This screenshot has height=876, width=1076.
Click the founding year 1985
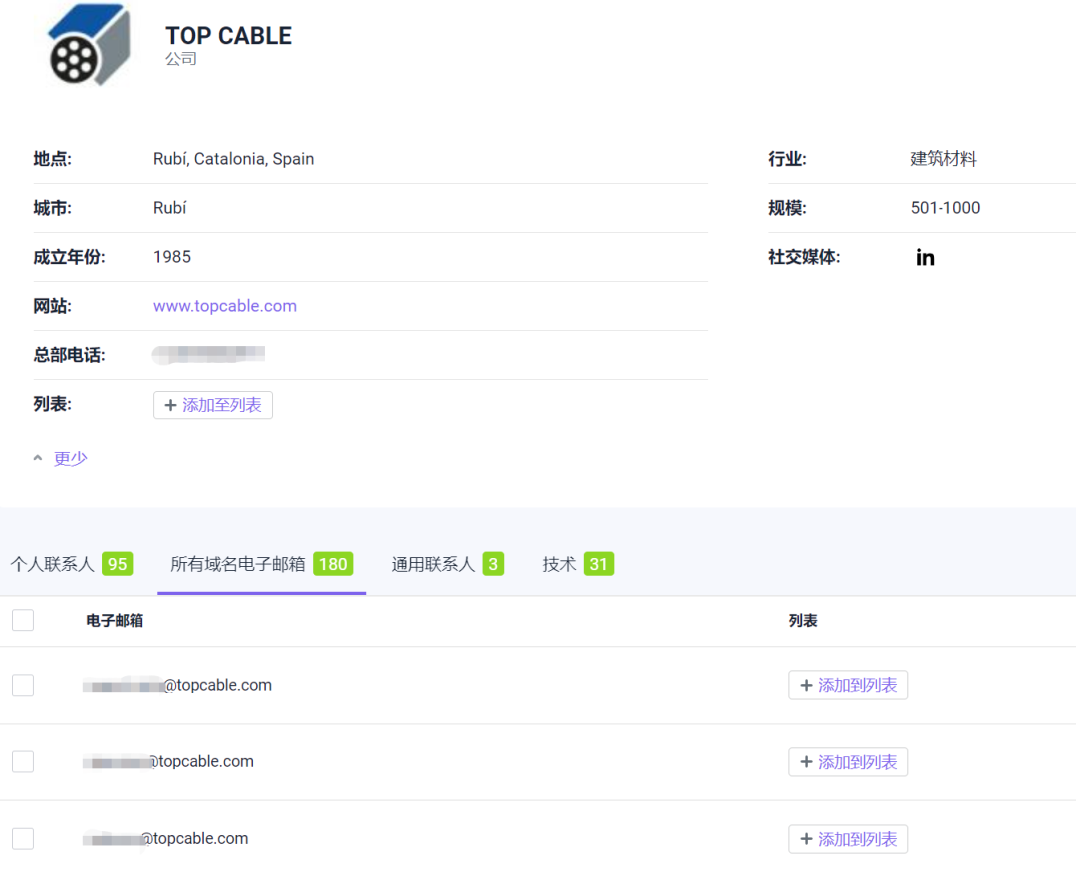172,257
